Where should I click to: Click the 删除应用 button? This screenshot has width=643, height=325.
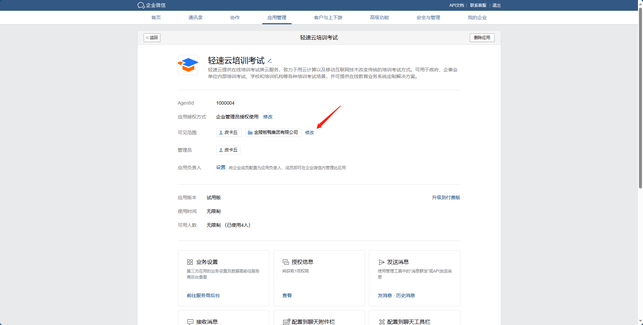(482, 38)
